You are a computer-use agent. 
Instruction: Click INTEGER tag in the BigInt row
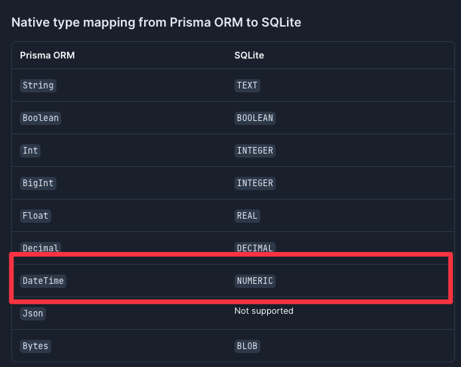(x=255, y=183)
